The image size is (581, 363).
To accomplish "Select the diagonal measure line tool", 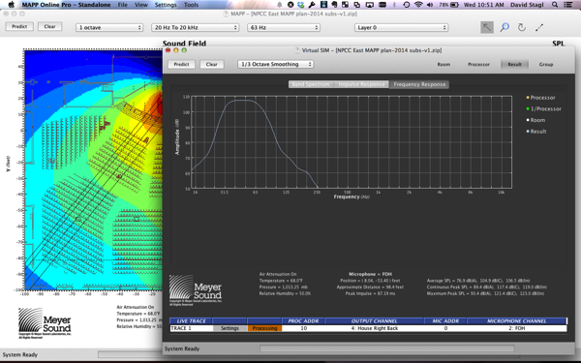I will tap(539, 27).
